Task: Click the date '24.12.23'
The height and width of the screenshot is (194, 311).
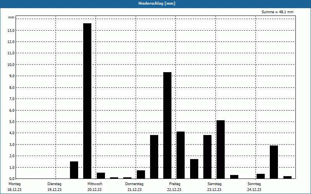Action: pyautogui.click(x=254, y=190)
